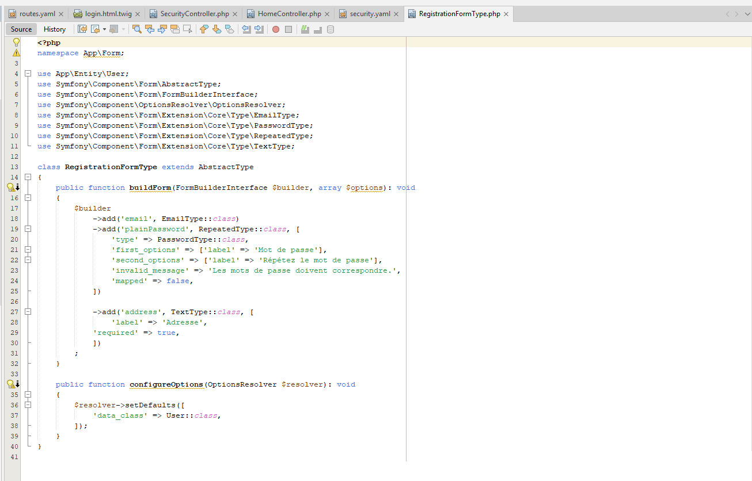Viewport: 752px width, 481px height.
Task: Collapse the address array fold at line 27
Action: (28, 312)
